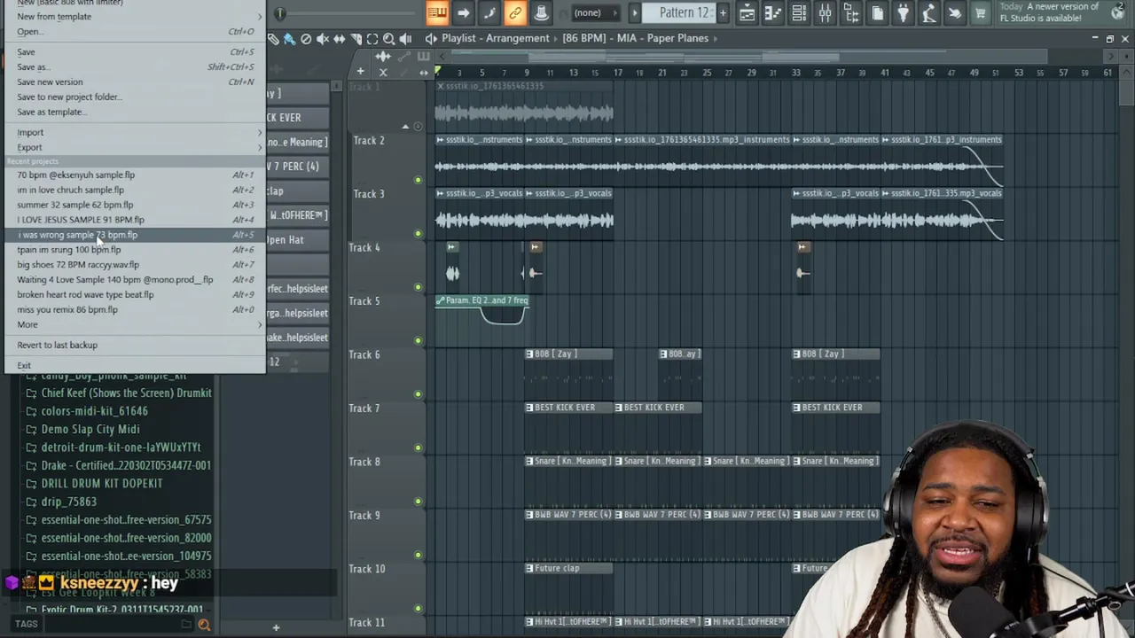Viewport: 1135px width, 638px height.
Task: Click the plug icon in top toolbar
Action: [903, 12]
